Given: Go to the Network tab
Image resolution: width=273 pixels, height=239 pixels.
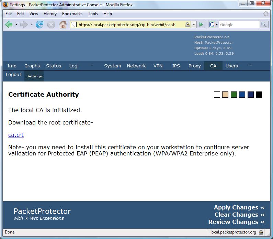Looking at the screenshot, I should pos(136,66).
